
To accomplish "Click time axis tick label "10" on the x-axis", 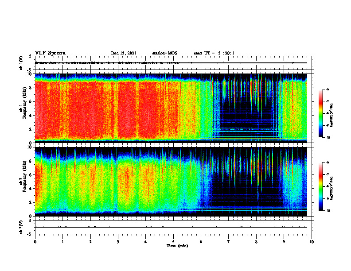I will pos(312,242).
